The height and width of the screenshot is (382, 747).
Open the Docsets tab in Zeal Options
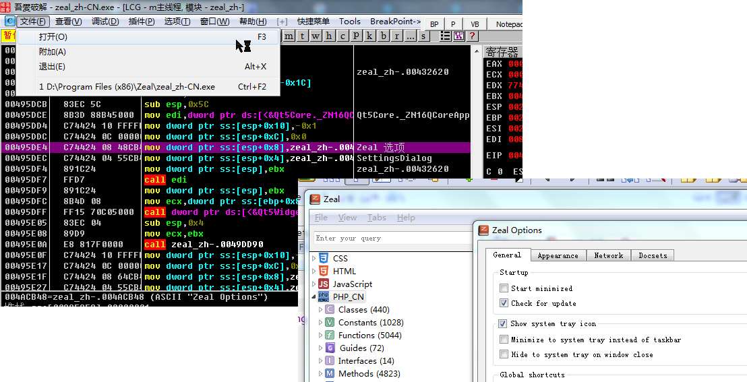pos(652,255)
